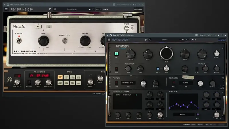The height and width of the screenshot is (129, 229).
Task: Click the Function Reset icon
Action: tap(198, 114)
